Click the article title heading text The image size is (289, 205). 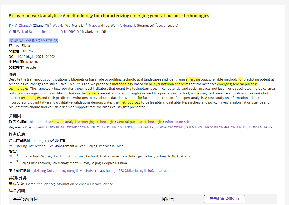(109, 16)
